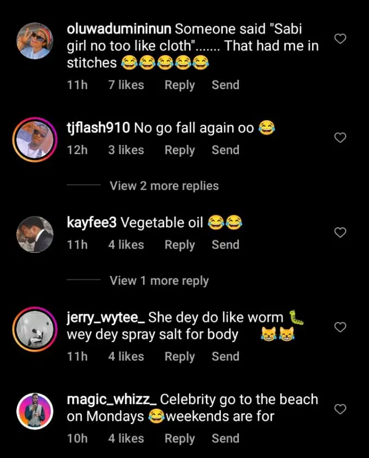Screen dimensions: 369x458
Task: Reply to magic_whizz_'s comment
Action: coord(179,439)
